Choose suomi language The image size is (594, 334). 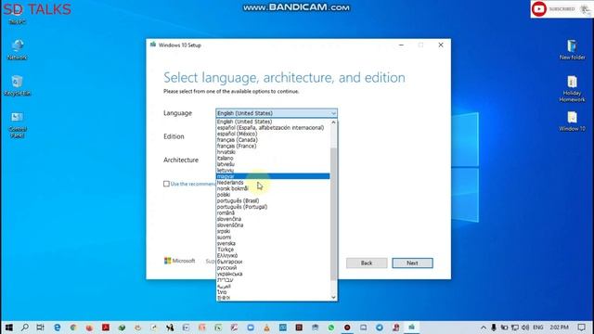point(273,238)
